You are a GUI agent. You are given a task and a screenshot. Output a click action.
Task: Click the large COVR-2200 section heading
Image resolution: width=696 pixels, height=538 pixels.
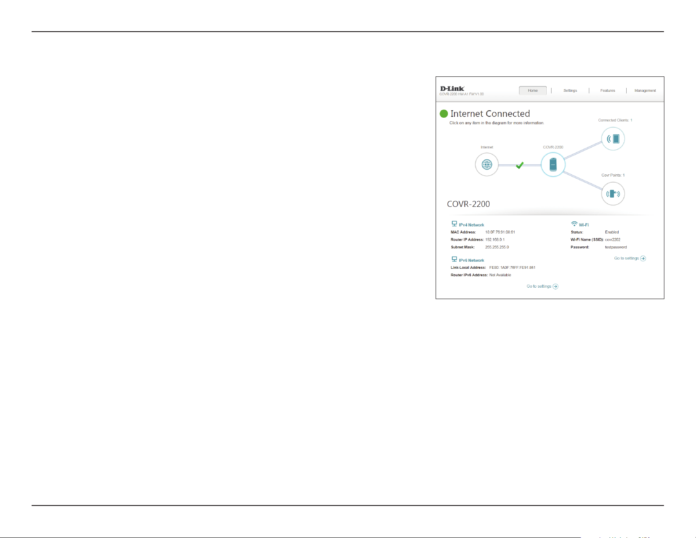469,204
